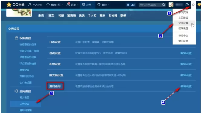The width and height of the screenshot is (201, 113).
Task: Click 编辑设置 in the 游戏应用 row
Action: [186, 86]
